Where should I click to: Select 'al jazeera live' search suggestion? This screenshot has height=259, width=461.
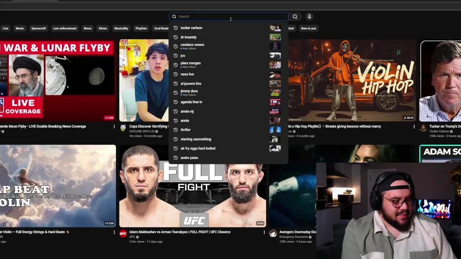[x=228, y=83]
